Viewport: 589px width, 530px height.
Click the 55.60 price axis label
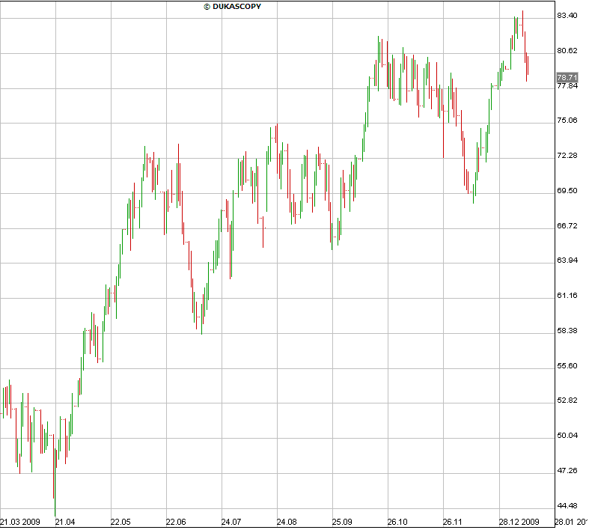[x=567, y=366]
